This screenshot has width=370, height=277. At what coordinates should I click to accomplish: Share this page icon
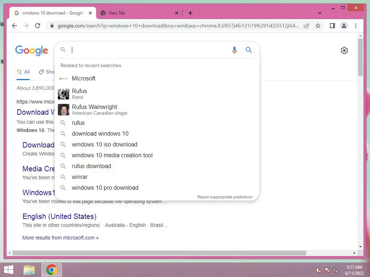point(306,26)
